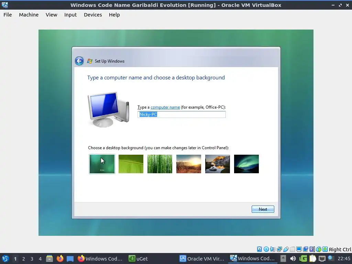Click the mouse integration globe indicator
The width and height of the screenshot is (352, 264).
319,249
